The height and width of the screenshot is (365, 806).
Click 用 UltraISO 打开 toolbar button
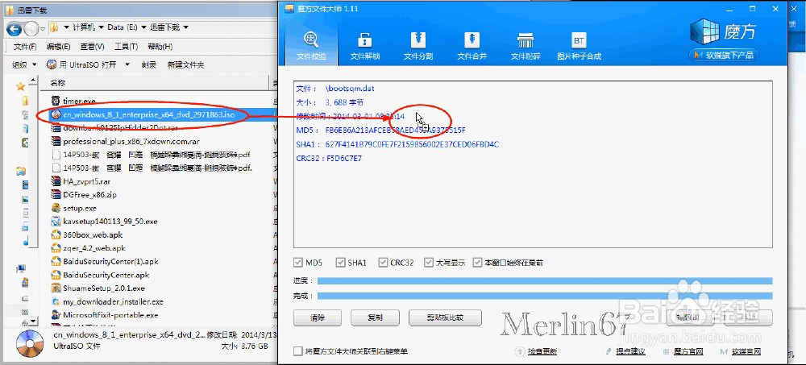coord(82,64)
